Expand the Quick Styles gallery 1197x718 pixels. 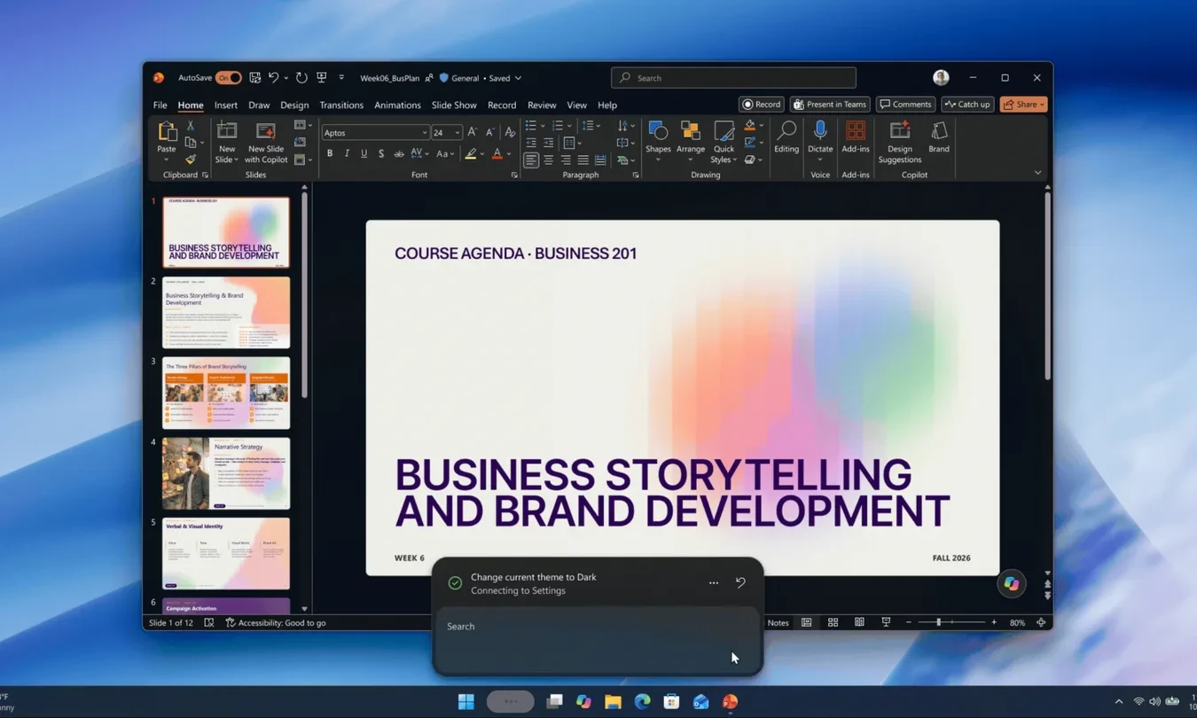[724, 142]
